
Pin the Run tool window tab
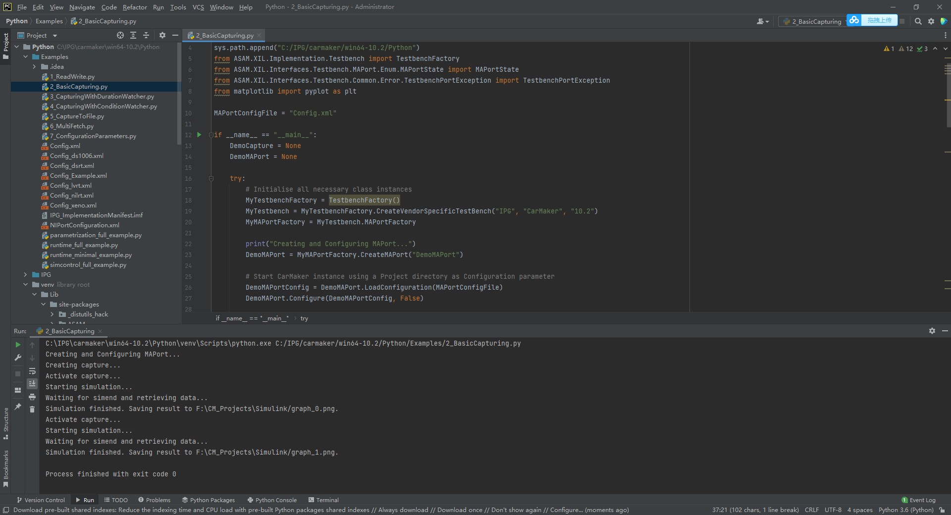[x=17, y=407]
